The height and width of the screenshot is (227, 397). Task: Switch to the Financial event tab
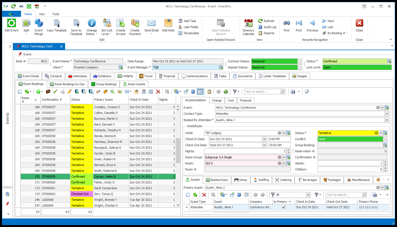[167, 76]
